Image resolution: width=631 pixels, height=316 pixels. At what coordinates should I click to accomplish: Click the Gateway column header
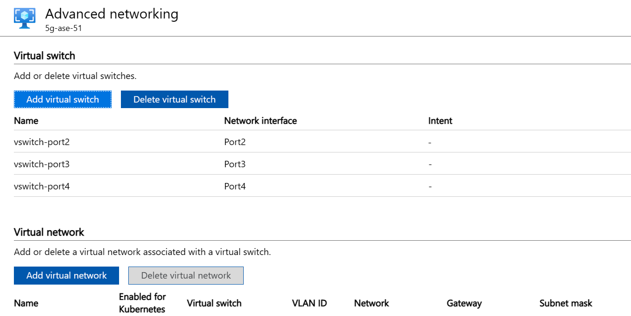[x=464, y=303]
